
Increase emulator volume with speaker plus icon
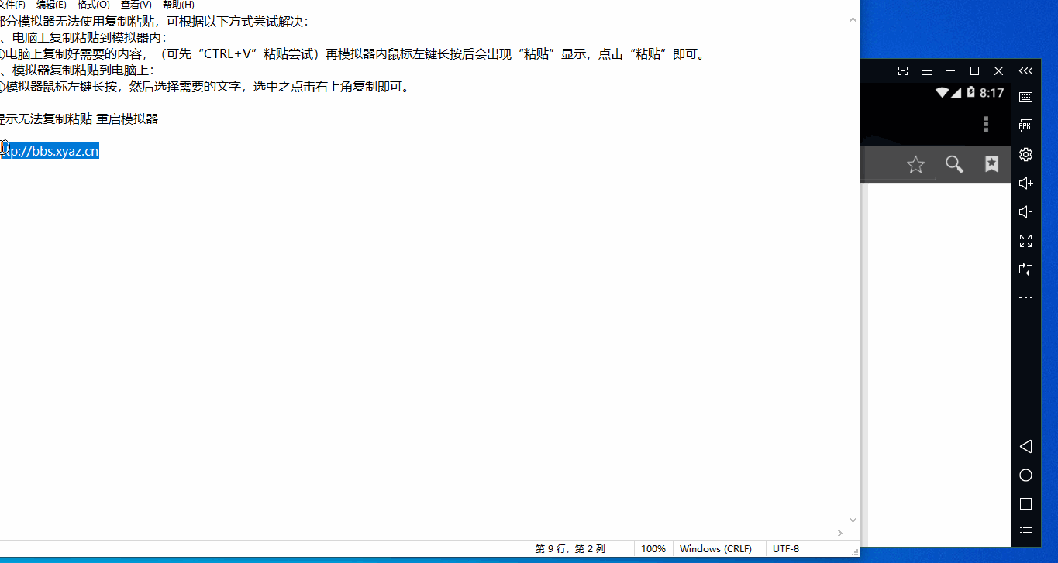pyautogui.click(x=1025, y=184)
